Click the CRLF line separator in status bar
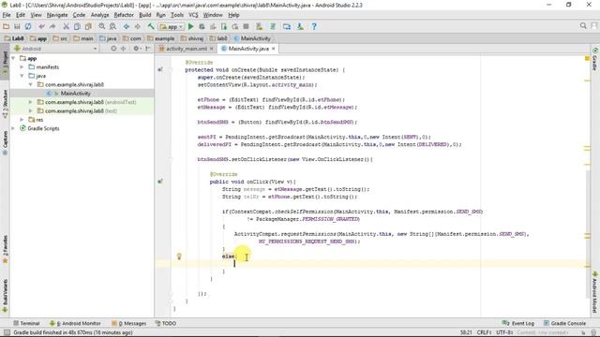This screenshot has width=600, height=337. 485,333
